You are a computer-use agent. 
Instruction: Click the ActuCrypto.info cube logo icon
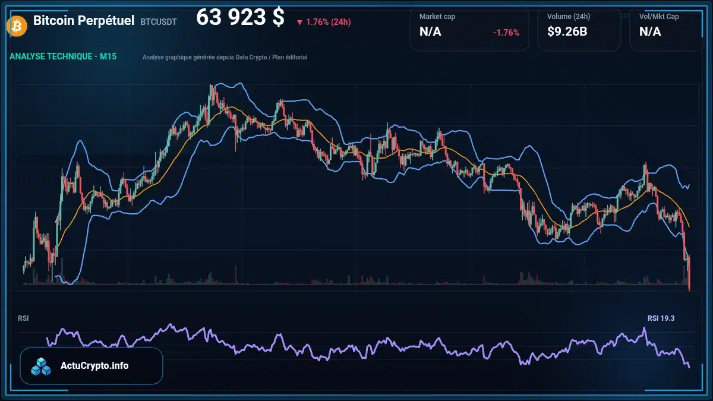(42, 366)
